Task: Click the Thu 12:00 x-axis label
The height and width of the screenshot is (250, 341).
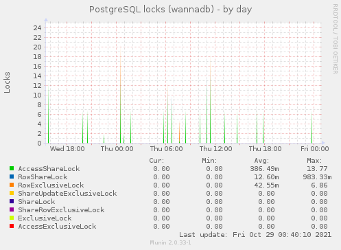Action: point(215,149)
